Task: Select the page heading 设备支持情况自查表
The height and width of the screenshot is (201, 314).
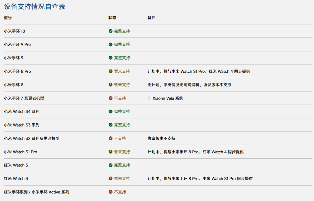Action: click(35, 6)
